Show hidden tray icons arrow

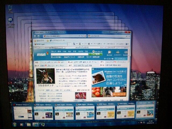(139, 123)
